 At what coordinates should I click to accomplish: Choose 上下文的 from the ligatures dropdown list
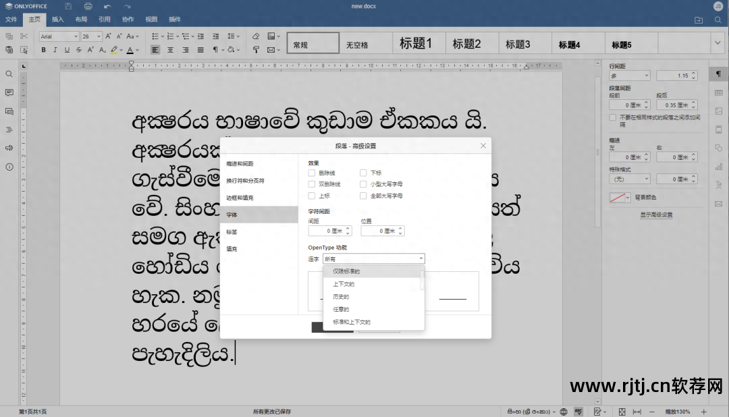click(x=344, y=284)
